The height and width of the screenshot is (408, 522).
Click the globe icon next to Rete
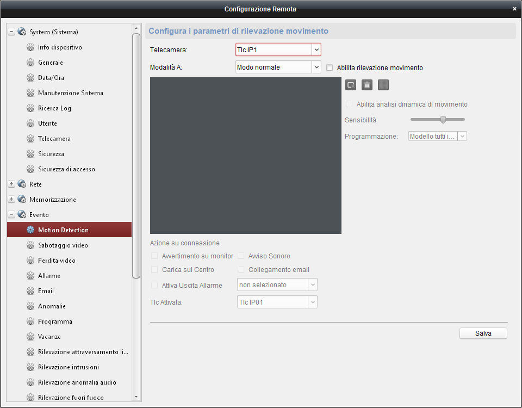coord(22,184)
